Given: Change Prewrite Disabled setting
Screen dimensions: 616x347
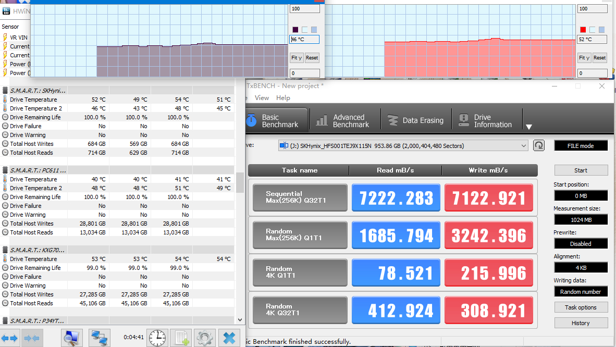Looking at the screenshot, I should point(581,244).
